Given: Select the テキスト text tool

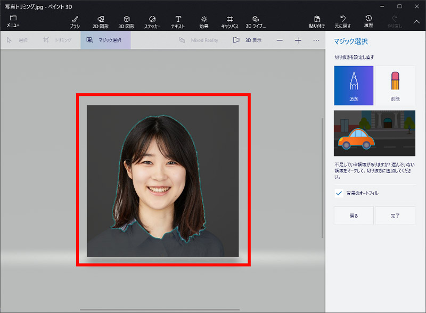Looking at the screenshot, I should pos(178,21).
